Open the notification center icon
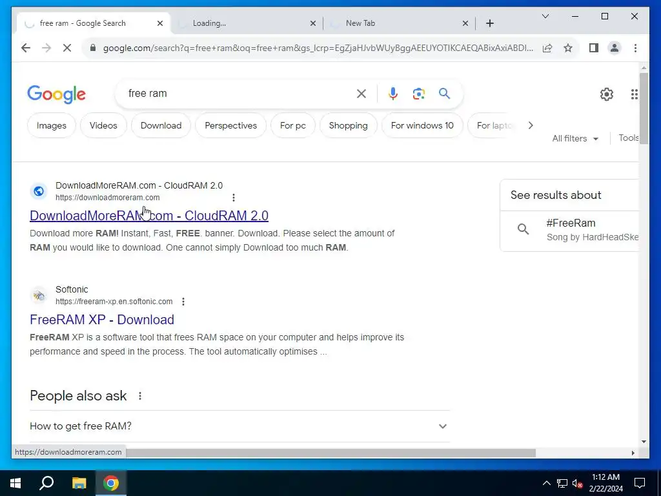Viewport: 661px width, 496px height. pyautogui.click(x=640, y=483)
